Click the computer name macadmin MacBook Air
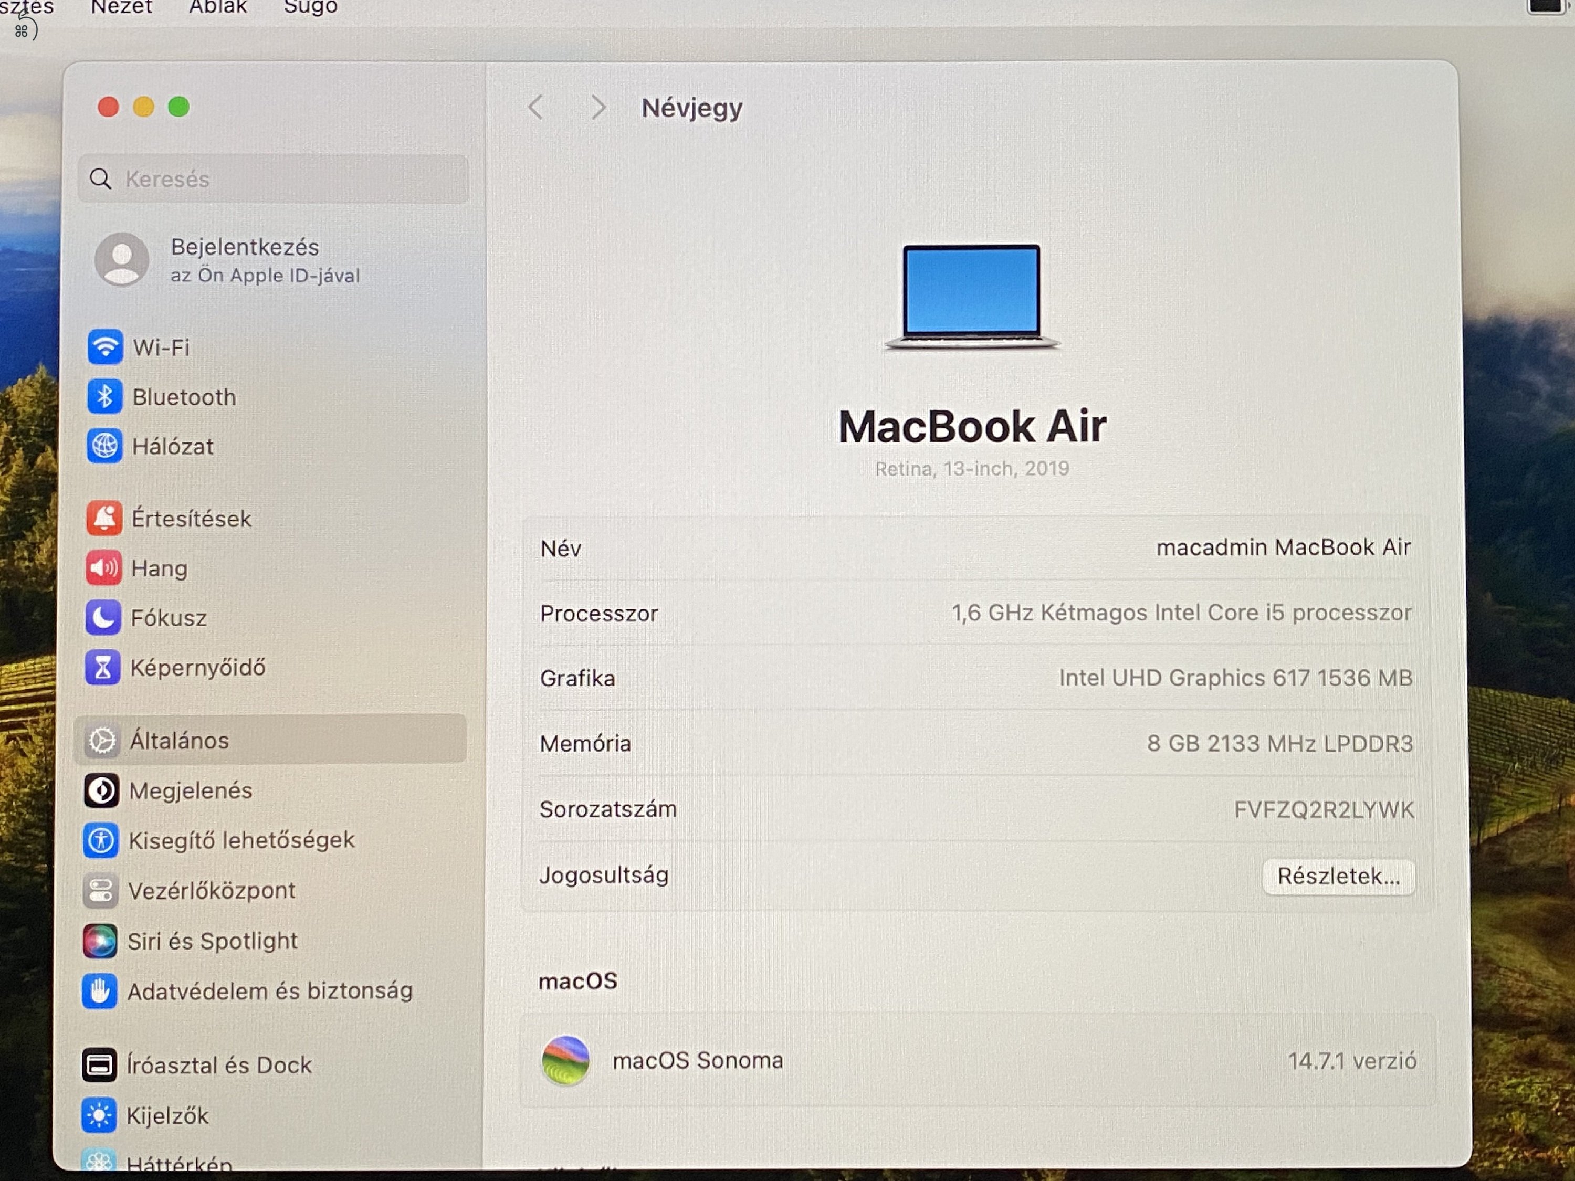The width and height of the screenshot is (1575, 1181). click(1283, 547)
